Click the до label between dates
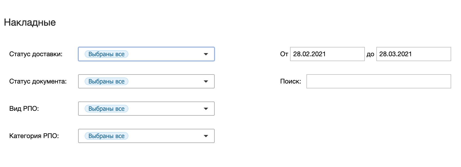This screenshot has width=461, height=167. [x=370, y=54]
